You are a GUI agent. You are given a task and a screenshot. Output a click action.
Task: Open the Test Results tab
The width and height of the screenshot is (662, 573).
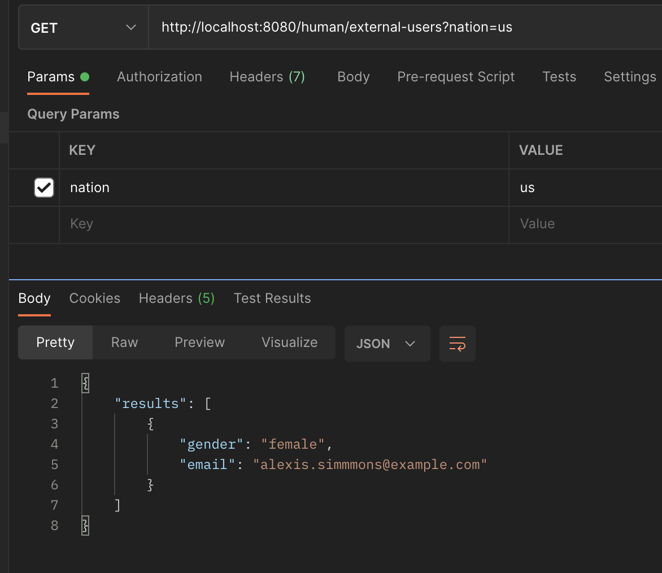[272, 298]
